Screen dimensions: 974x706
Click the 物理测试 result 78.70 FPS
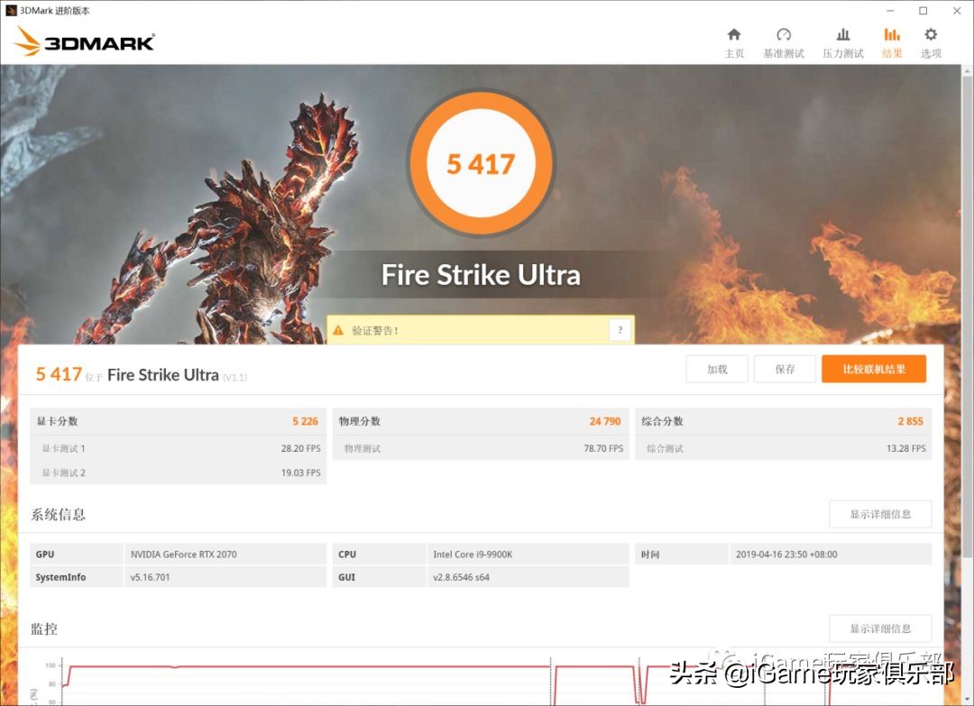pos(603,448)
